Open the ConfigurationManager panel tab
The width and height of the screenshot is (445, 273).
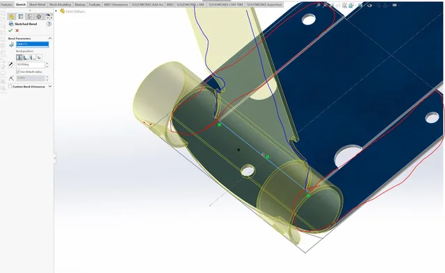point(30,17)
